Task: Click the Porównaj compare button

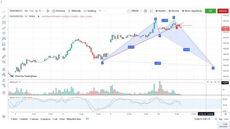Action: tap(58, 11)
